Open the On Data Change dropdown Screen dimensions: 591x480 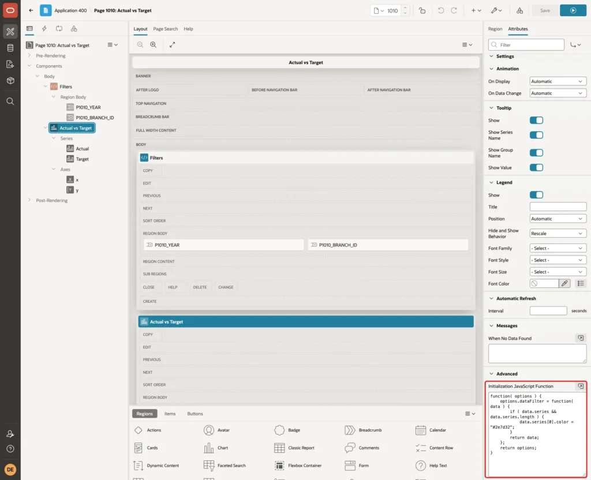[558, 93]
